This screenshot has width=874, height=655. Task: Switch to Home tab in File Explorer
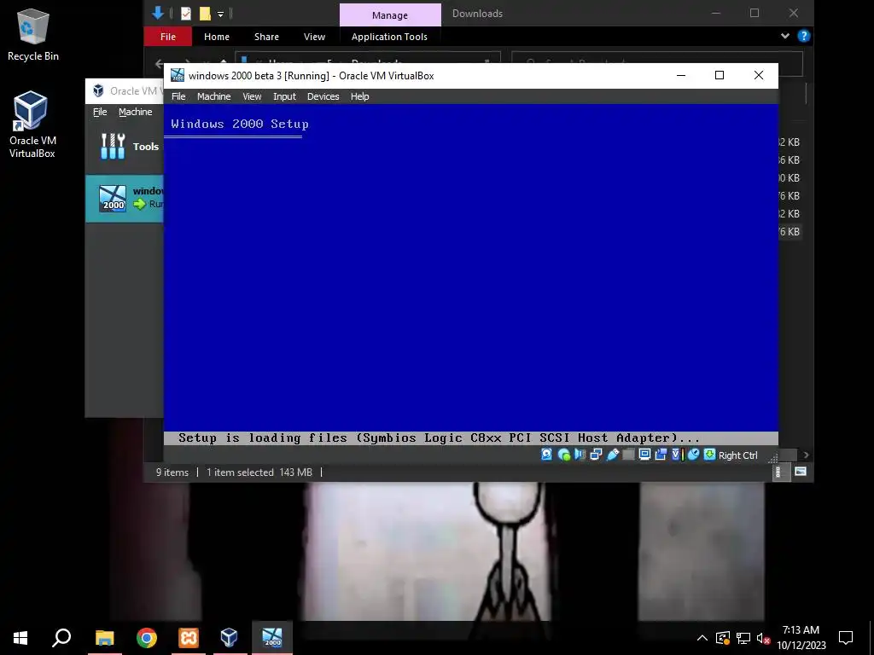(x=216, y=36)
